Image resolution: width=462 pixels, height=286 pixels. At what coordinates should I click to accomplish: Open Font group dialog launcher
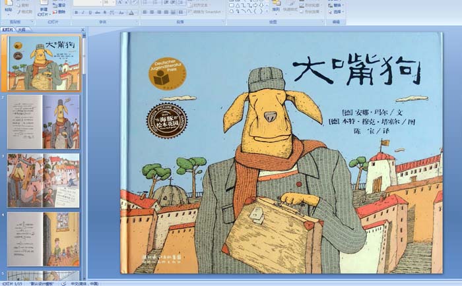tap(137, 22)
